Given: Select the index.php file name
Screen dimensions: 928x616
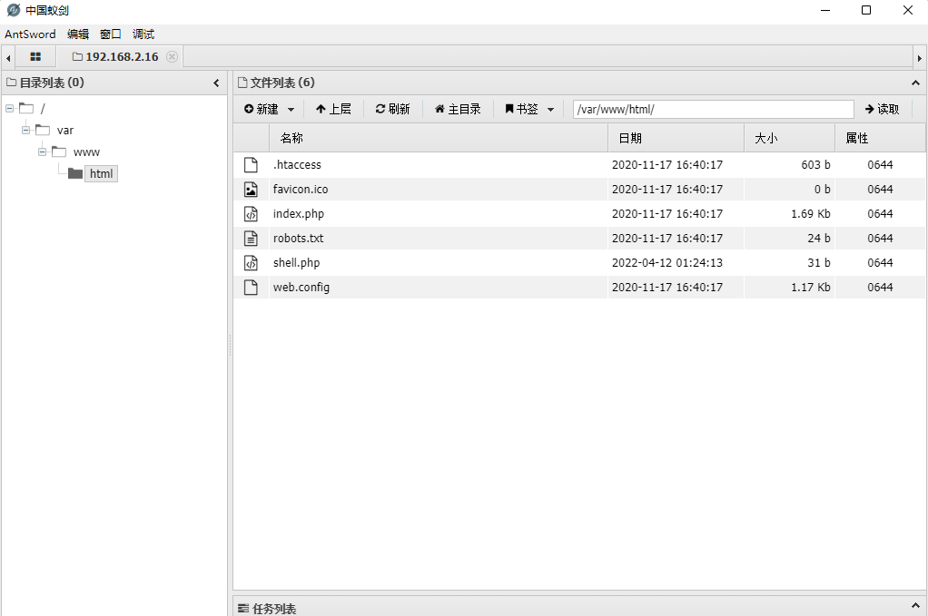Looking at the screenshot, I should [x=298, y=214].
